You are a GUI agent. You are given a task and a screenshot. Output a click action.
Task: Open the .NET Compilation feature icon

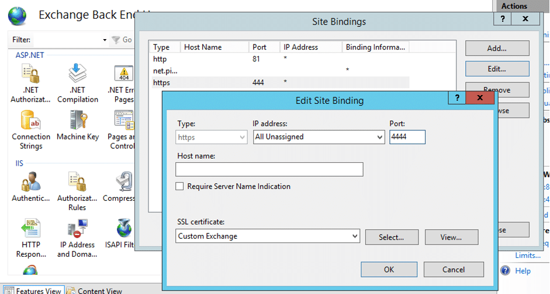(x=78, y=74)
